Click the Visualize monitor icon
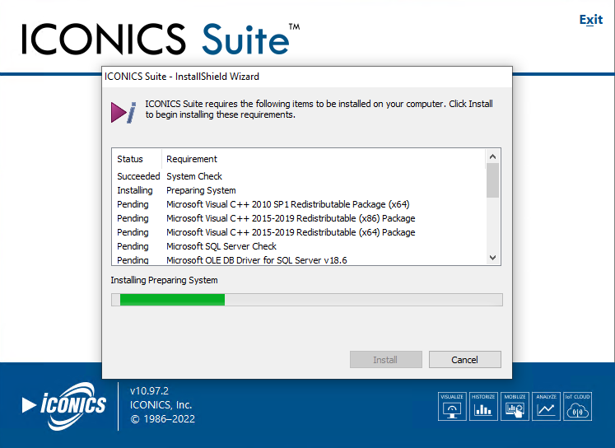This screenshot has width=615, height=448. 452,407
